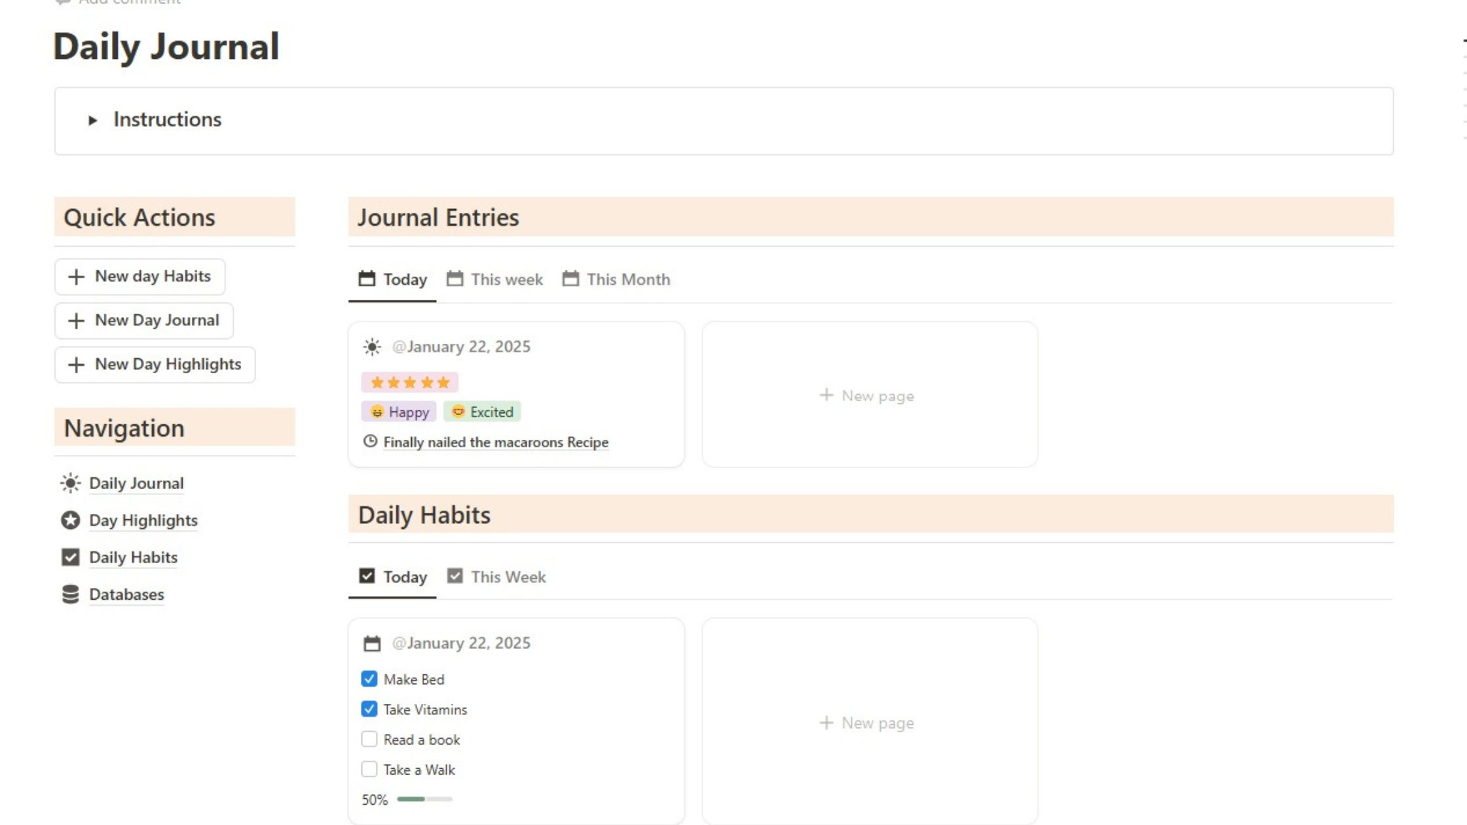Click the Quick Actions heading
1467x825 pixels.
[x=139, y=217]
